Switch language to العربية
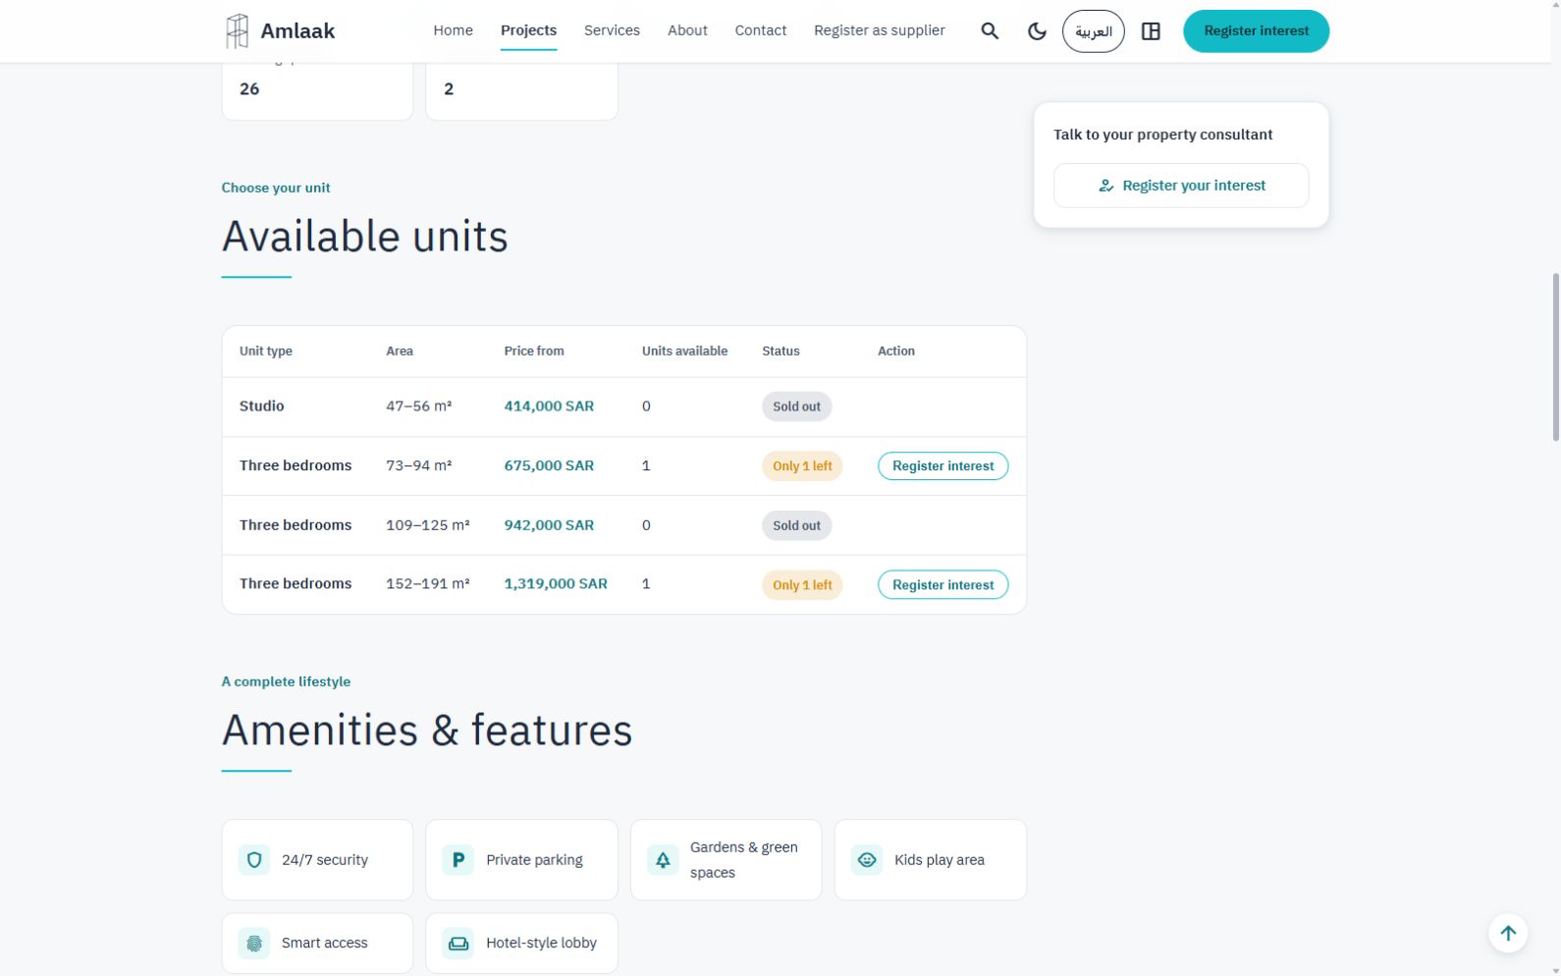Image resolution: width=1561 pixels, height=976 pixels. tap(1093, 31)
